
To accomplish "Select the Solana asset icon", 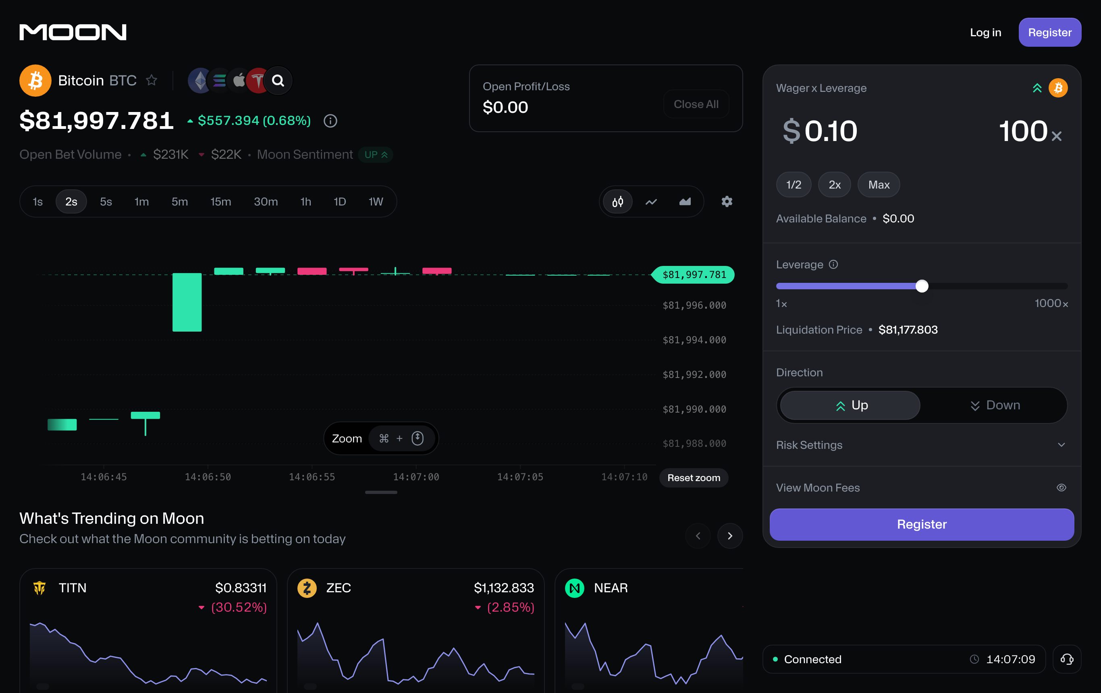I will [220, 81].
